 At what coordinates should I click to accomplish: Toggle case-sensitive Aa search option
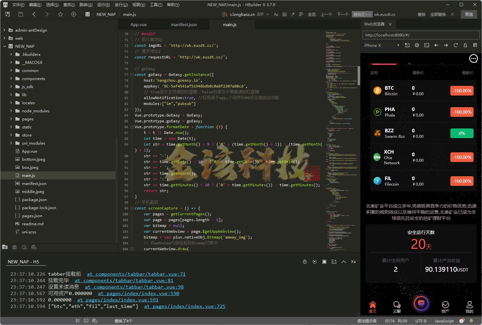276,14
